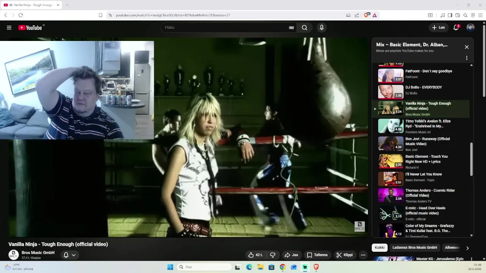This screenshot has width=486, height=273.
Task: Select the Kaikki filter chip
Action: pos(380,248)
